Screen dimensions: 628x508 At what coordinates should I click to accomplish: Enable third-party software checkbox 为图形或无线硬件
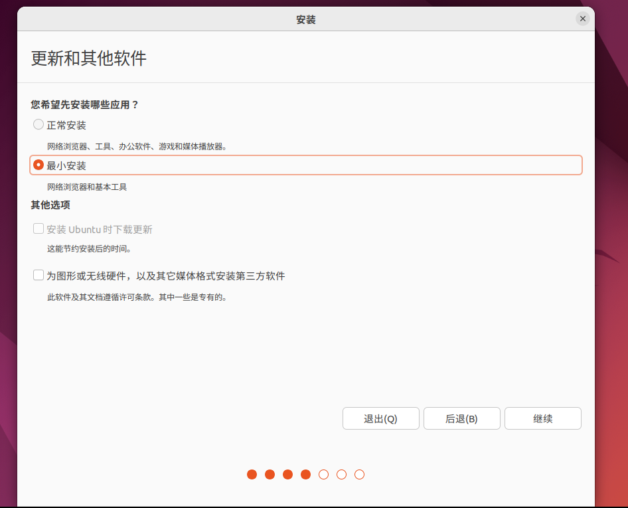[39, 275]
